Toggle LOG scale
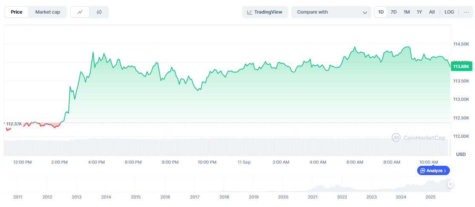Image resolution: width=475 pixels, height=207 pixels. point(449,12)
